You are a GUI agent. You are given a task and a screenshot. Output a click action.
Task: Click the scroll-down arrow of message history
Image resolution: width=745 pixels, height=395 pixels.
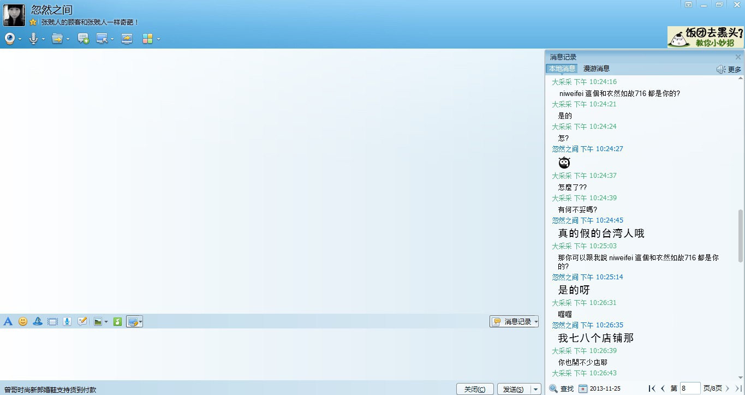pyautogui.click(x=740, y=377)
